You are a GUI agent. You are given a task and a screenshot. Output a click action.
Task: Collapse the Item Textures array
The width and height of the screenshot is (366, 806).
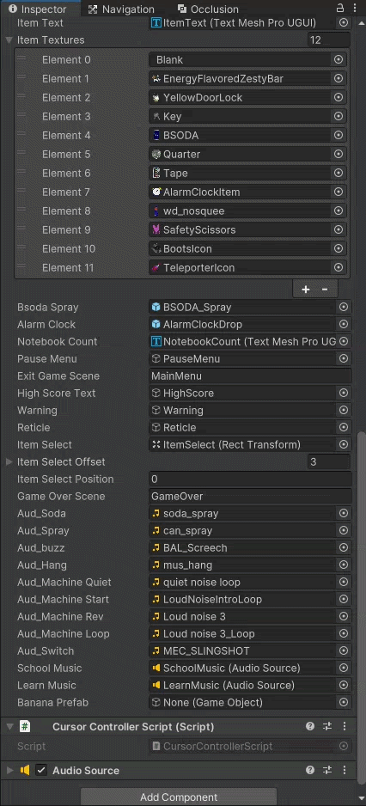tap(9, 40)
